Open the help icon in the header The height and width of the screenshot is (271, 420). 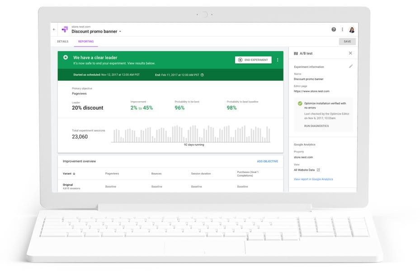(x=334, y=29)
